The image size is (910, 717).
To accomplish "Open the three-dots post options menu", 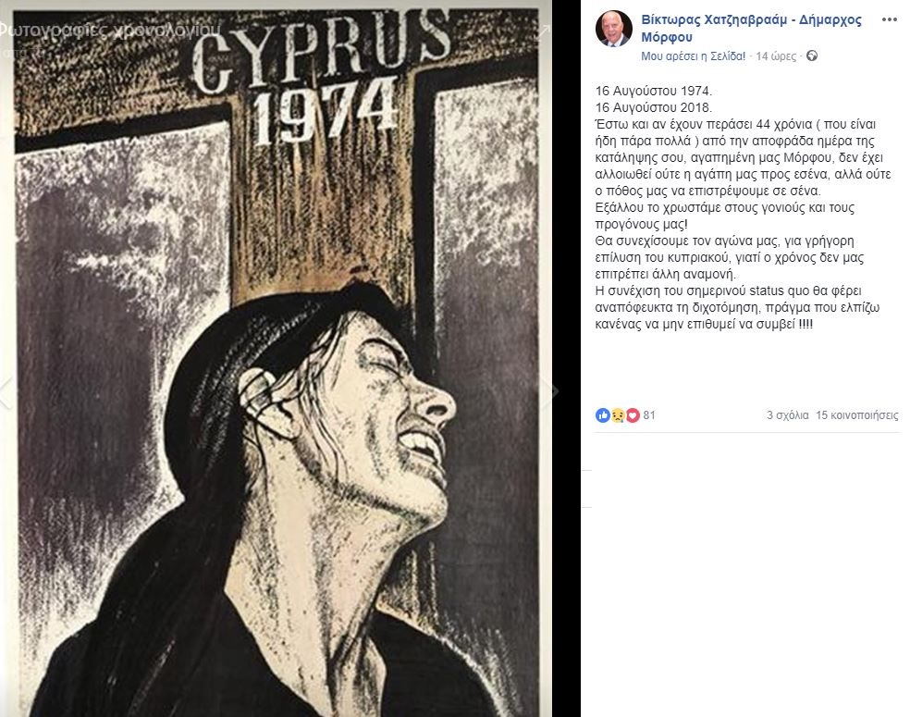I will pos(889,19).
